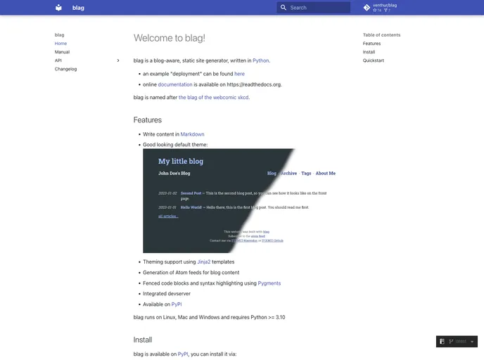Click the Features section heading
Screen dimensions: 484x360
pyautogui.click(x=148, y=120)
